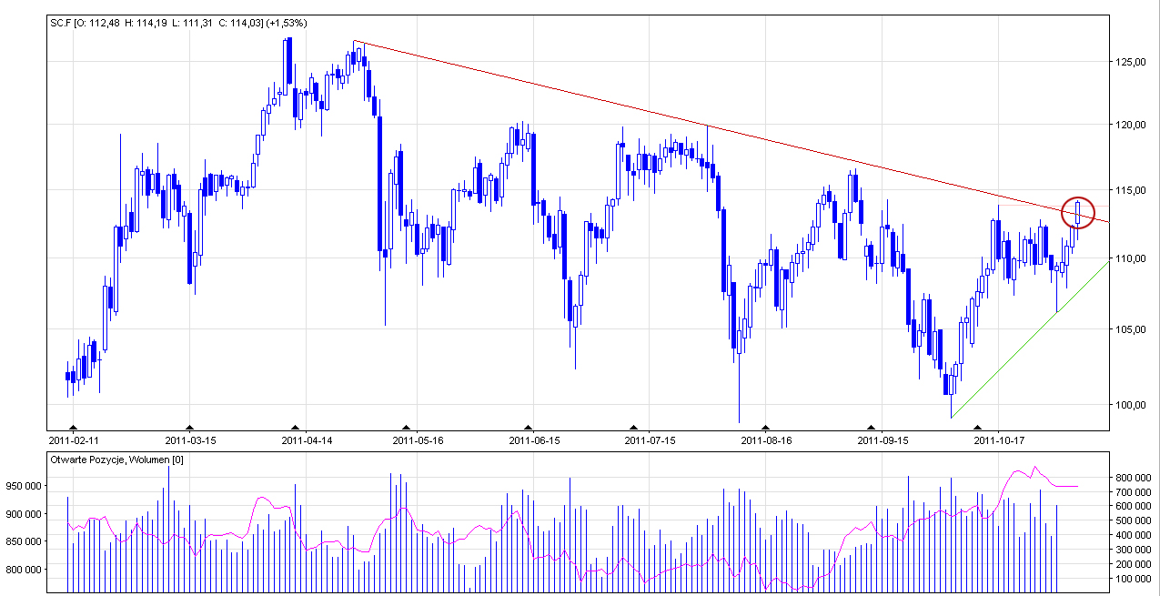The image size is (1160, 596).
Task: Select the timeline marker above 2011-02-11
Action: (x=73, y=427)
